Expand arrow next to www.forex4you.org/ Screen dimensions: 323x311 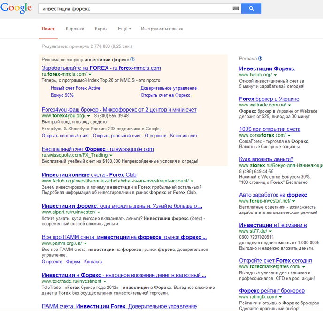tap(89, 116)
